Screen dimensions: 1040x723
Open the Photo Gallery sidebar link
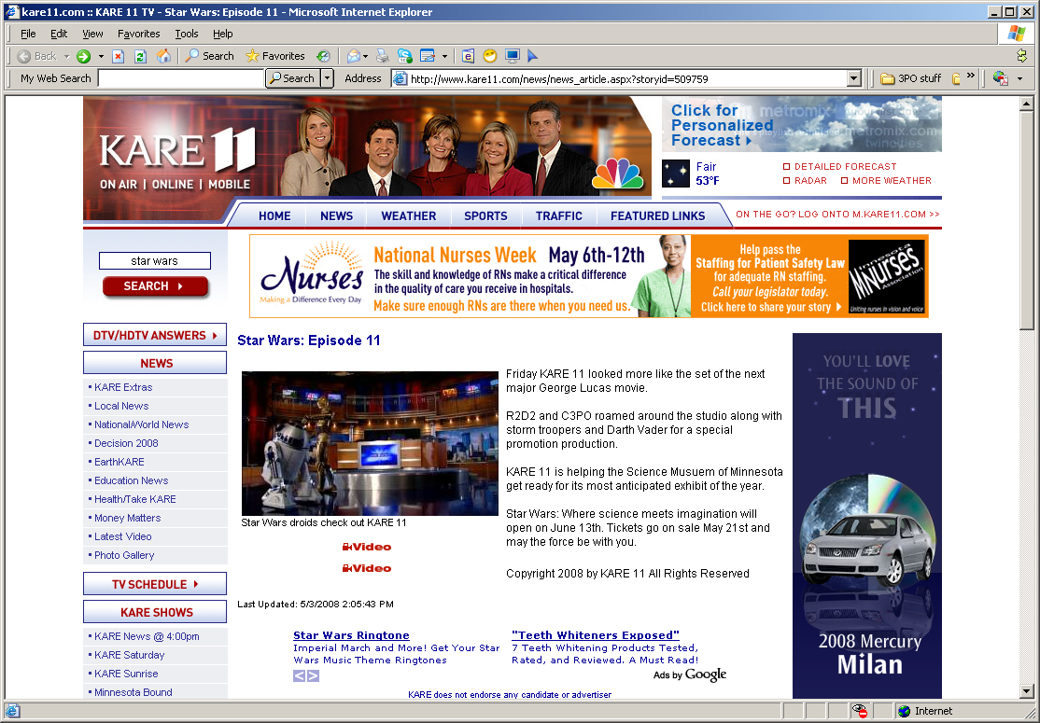pos(124,555)
